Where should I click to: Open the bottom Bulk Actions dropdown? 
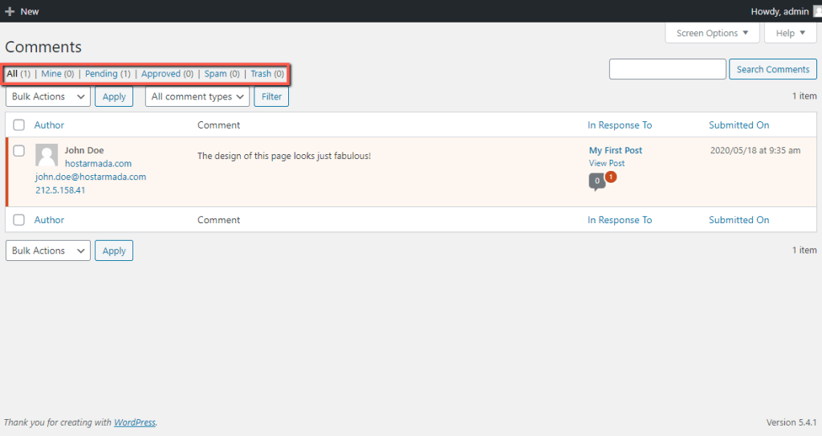(x=48, y=251)
